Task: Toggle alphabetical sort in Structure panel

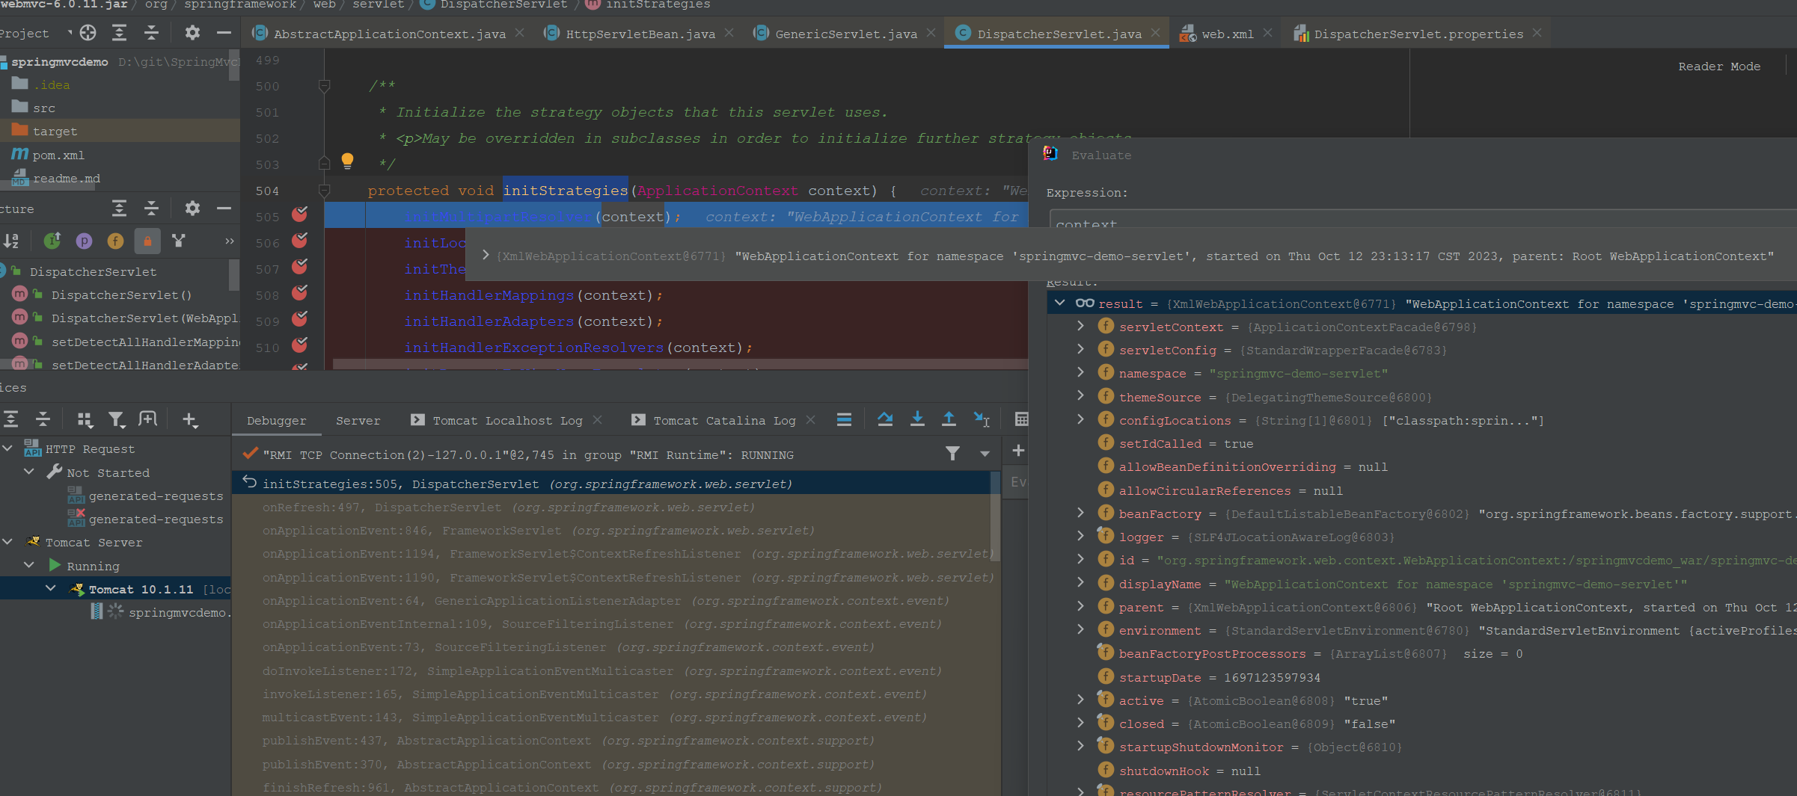Action: tap(11, 241)
